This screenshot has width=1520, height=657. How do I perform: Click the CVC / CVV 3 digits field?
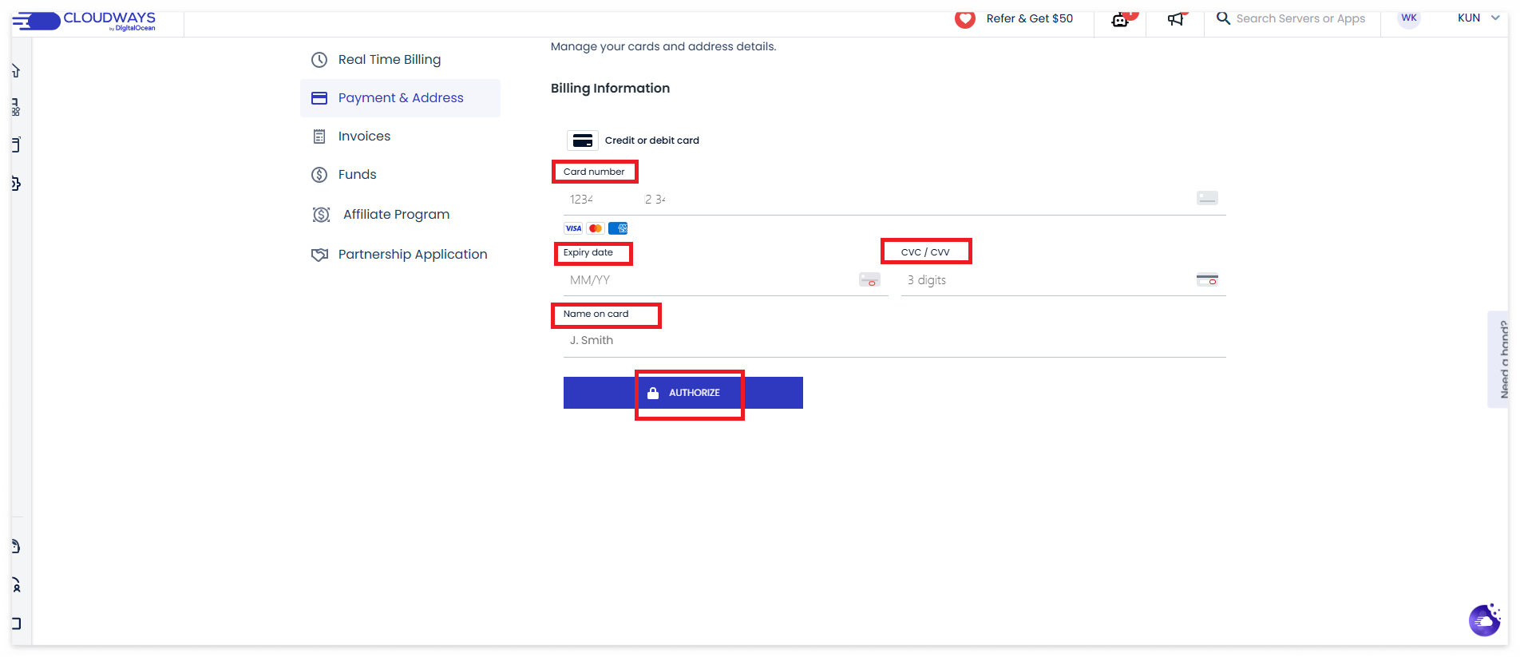pos(1063,280)
